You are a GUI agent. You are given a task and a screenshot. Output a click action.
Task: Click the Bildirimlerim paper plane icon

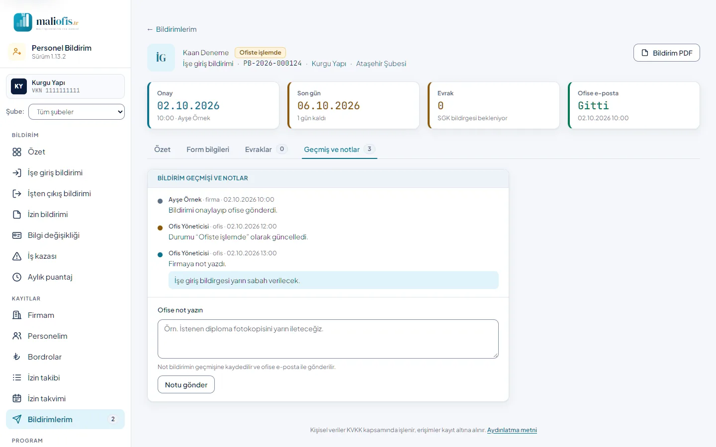click(17, 420)
